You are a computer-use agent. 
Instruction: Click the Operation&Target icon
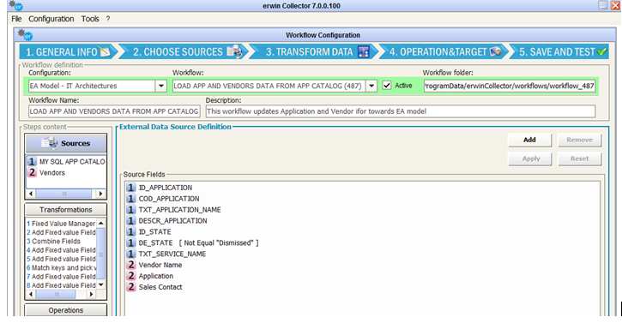point(496,51)
